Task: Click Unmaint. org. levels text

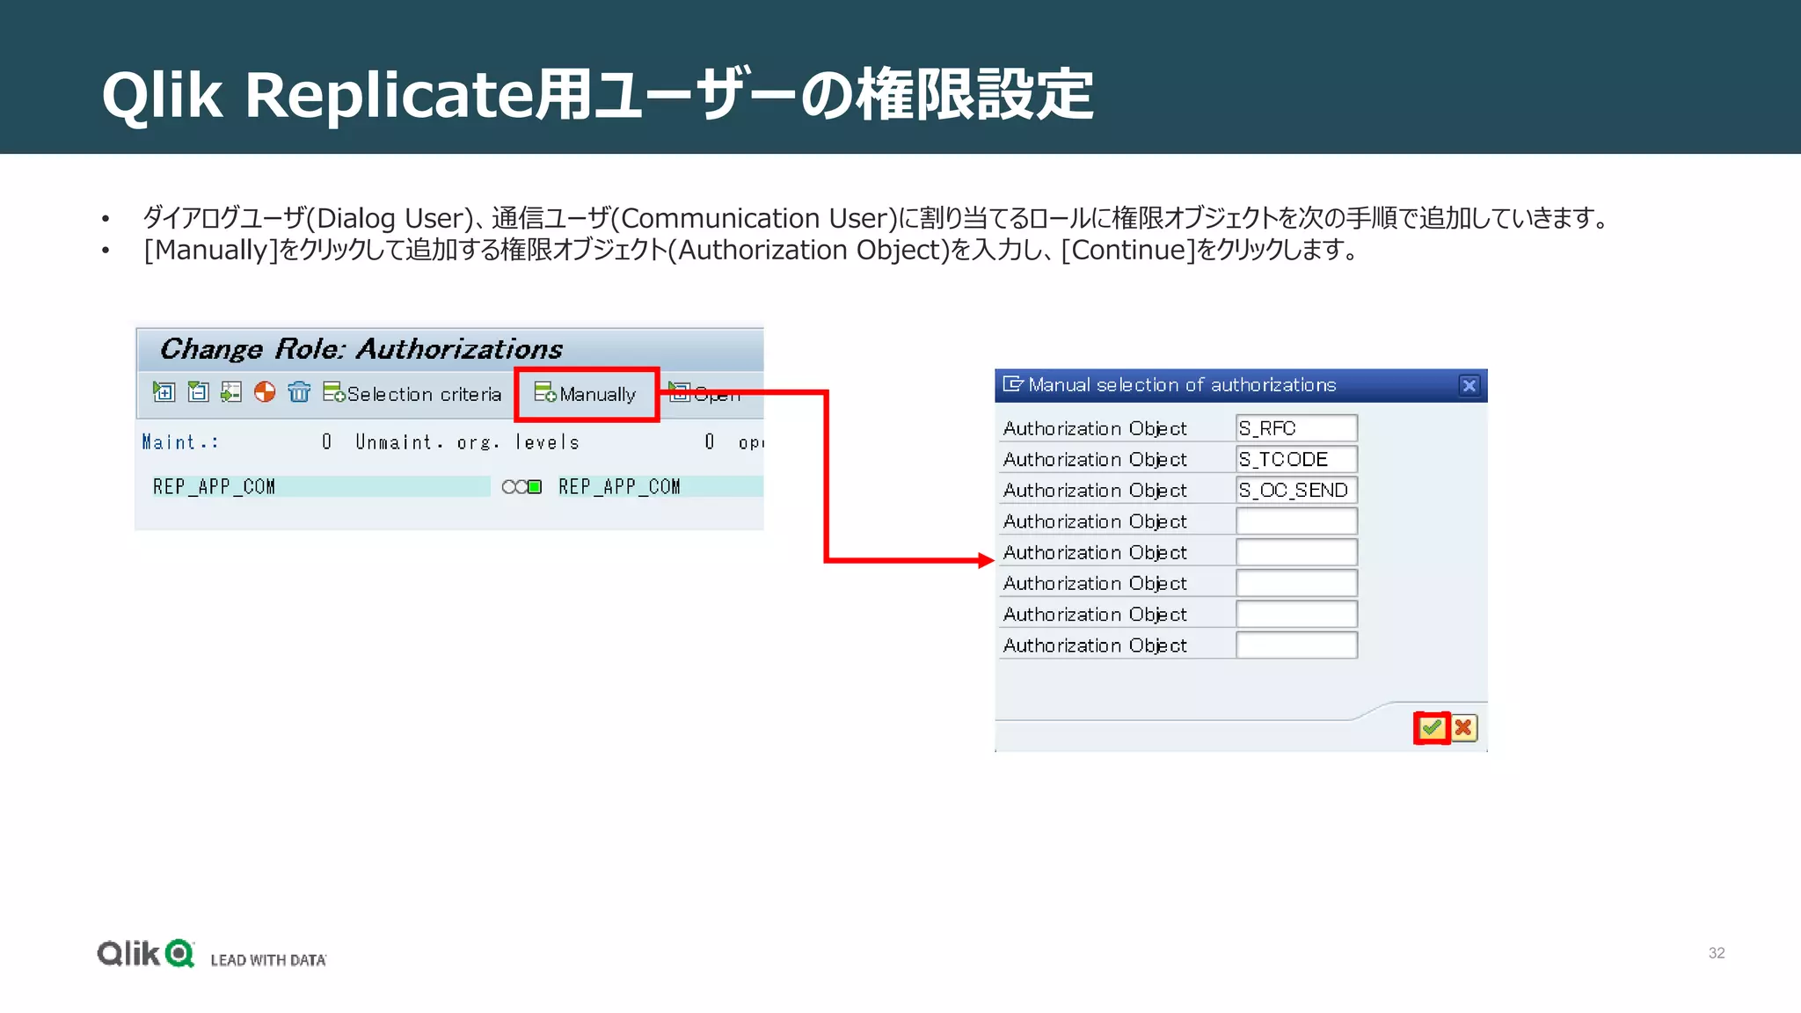Action: (x=467, y=442)
